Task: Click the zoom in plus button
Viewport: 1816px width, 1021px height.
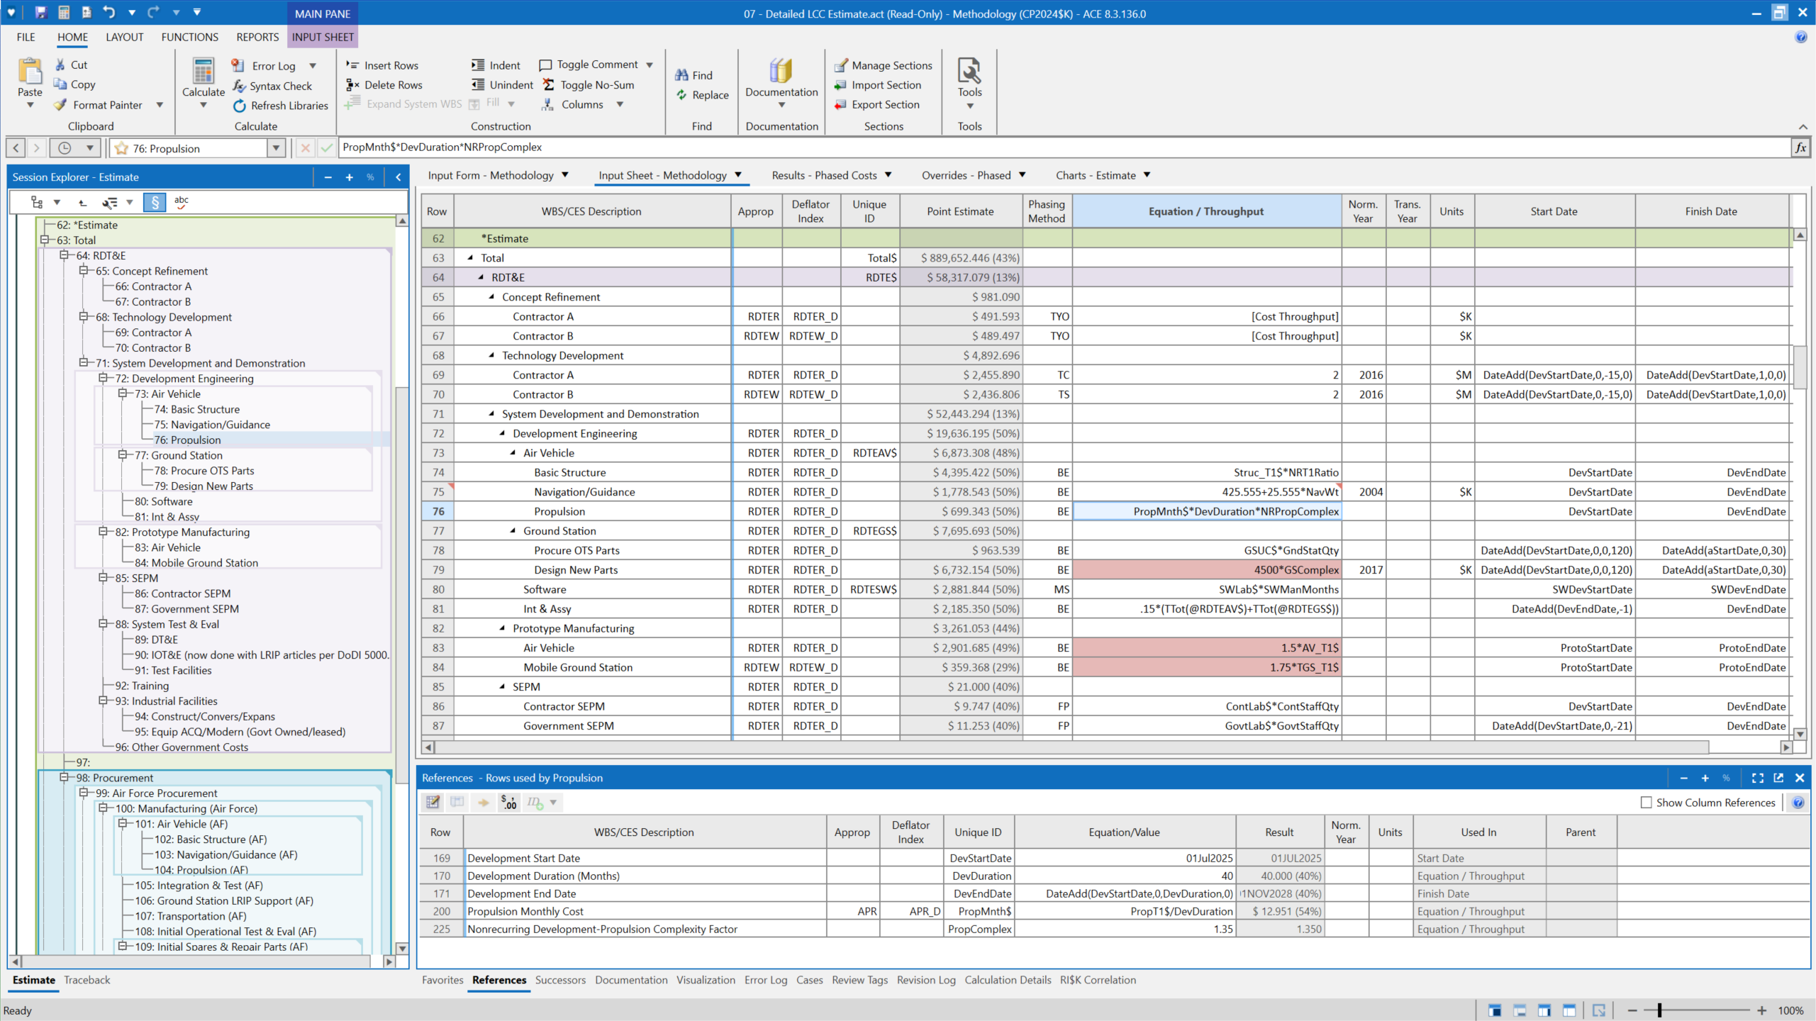Action: click(1761, 1010)
